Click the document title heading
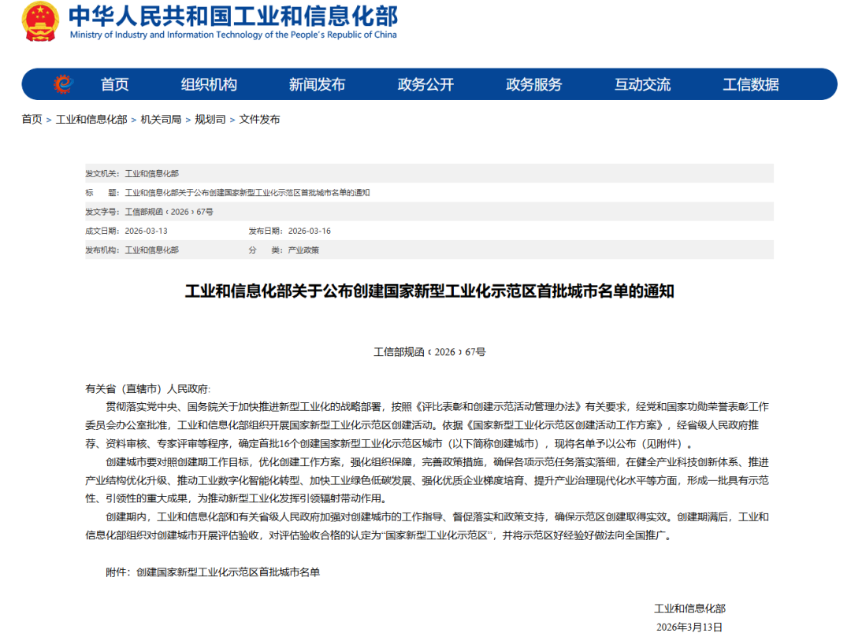 click(x=429, y=291)
